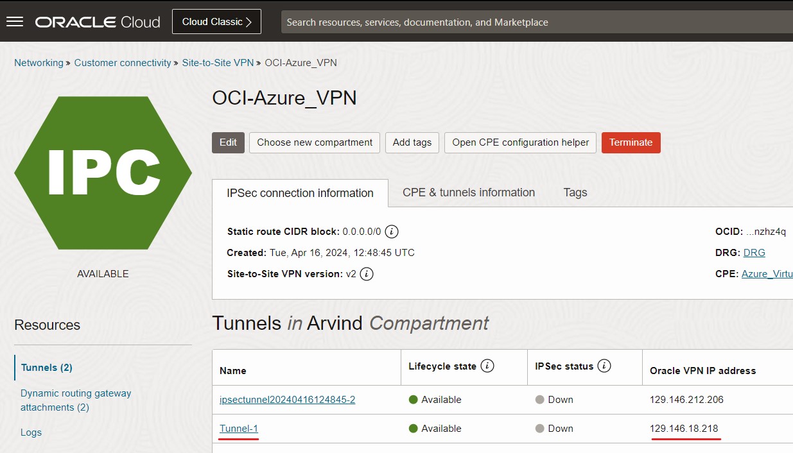Click Down status of ipsectunnel20240416124845-2
This screenshot has width=793, height=453.
(554, 400)
